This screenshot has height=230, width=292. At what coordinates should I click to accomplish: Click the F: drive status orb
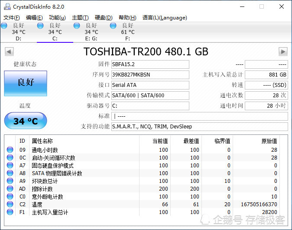click(x=113, y=26)
